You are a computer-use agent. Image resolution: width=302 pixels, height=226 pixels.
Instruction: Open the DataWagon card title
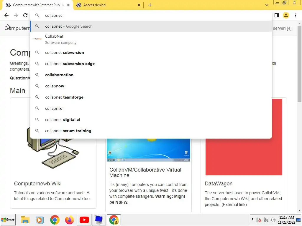click(x=219, y=184)
